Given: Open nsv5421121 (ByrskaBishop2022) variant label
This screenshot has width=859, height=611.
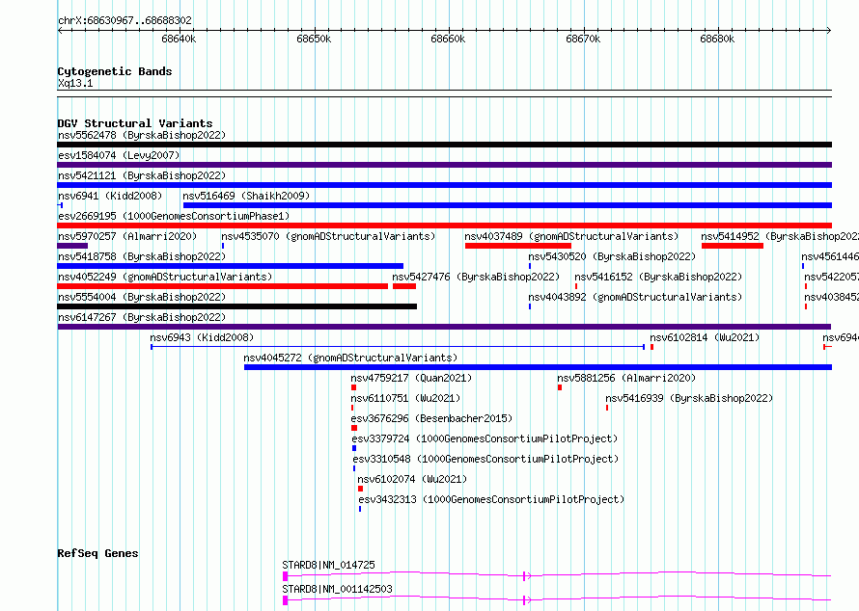Looking at the screenshot, I should point(142,175).
